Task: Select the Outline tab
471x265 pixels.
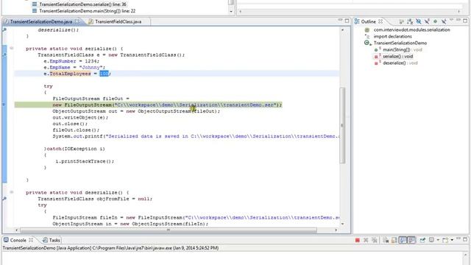Action: coord(368,21)
